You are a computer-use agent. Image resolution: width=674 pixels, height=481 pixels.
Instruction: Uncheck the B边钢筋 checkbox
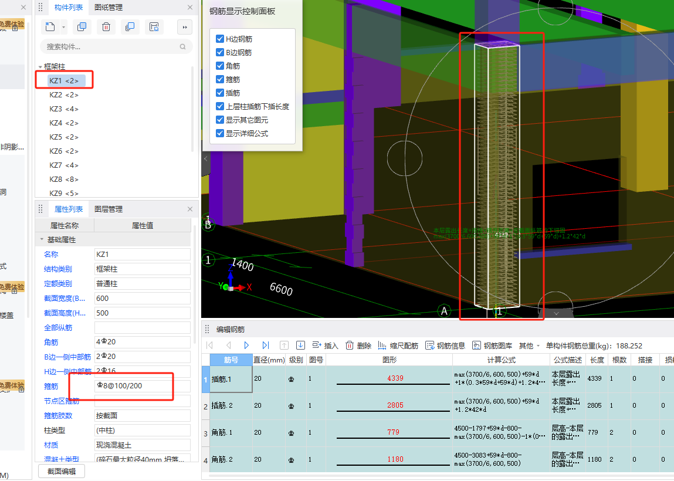[219, 52]
